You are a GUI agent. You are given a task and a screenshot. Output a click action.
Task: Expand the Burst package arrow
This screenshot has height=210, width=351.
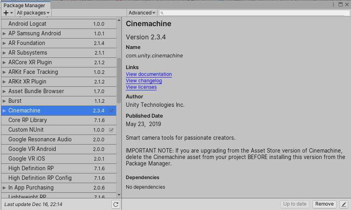(x=4, y=101)
